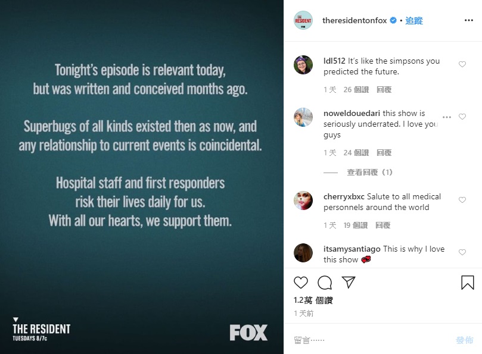This screenshot has width=482, height=354.
Task: Open post options three-dot menu
Action: pos(469,20)
